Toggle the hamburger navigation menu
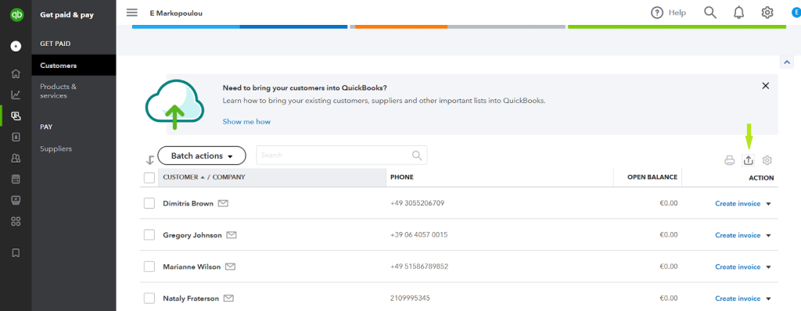 pos(131,13)
